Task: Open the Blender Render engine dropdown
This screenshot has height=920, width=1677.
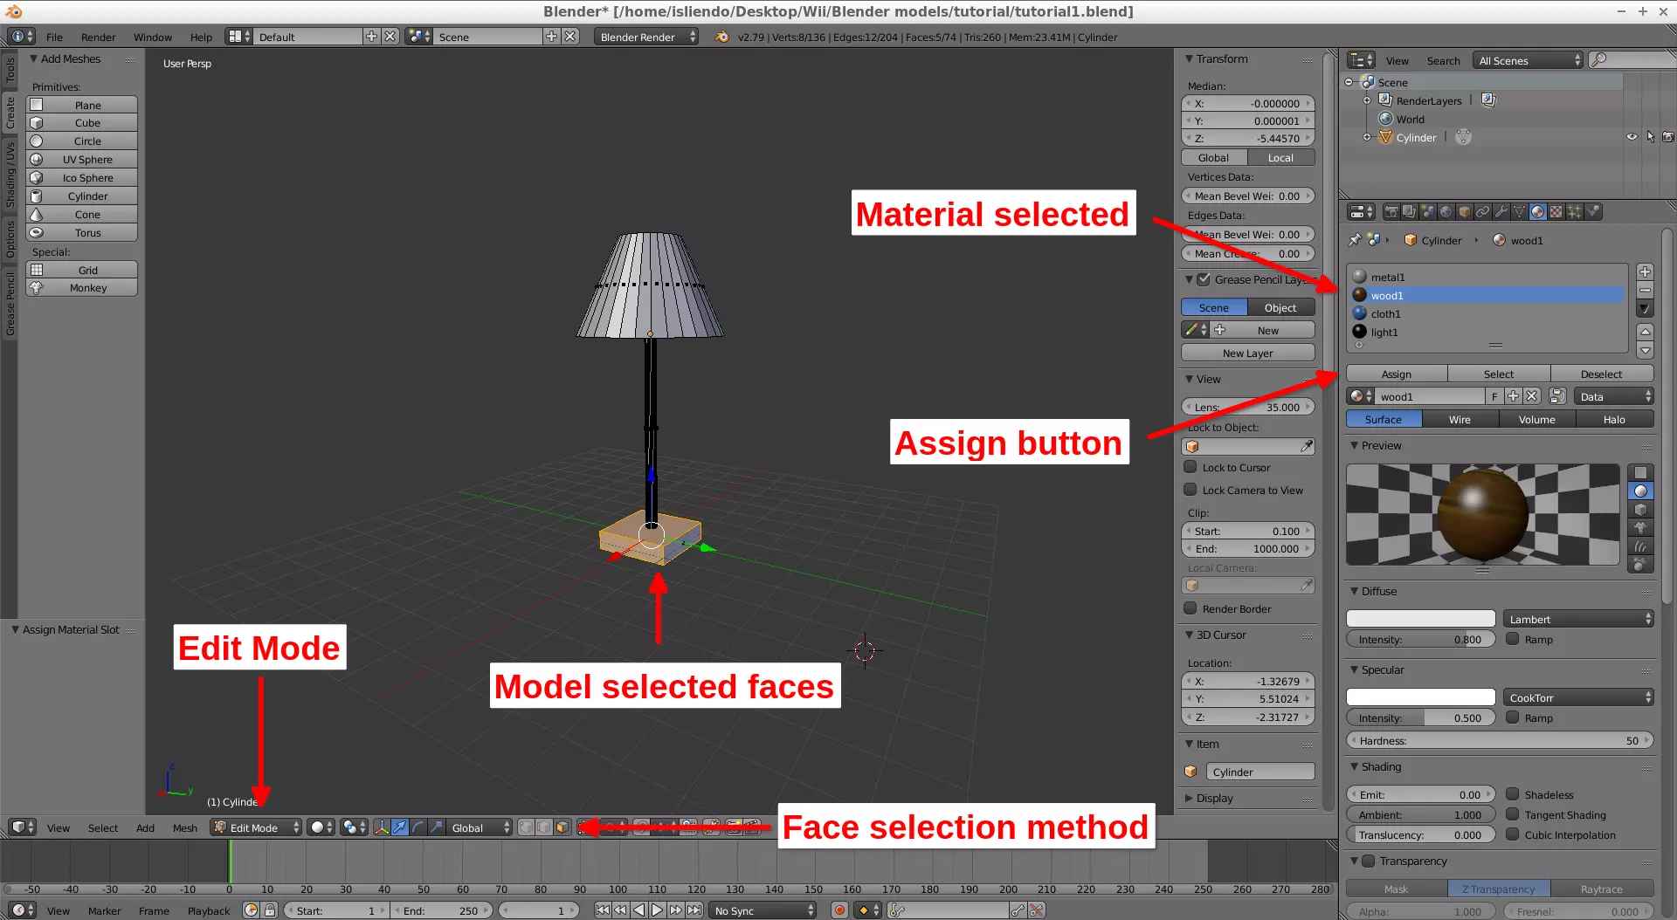Action: pos(646,37)
